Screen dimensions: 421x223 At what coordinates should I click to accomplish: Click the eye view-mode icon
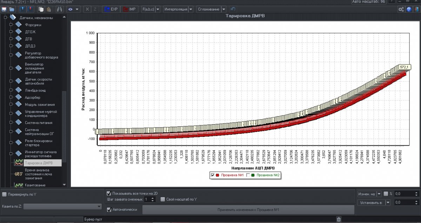[x=70, y=9]
